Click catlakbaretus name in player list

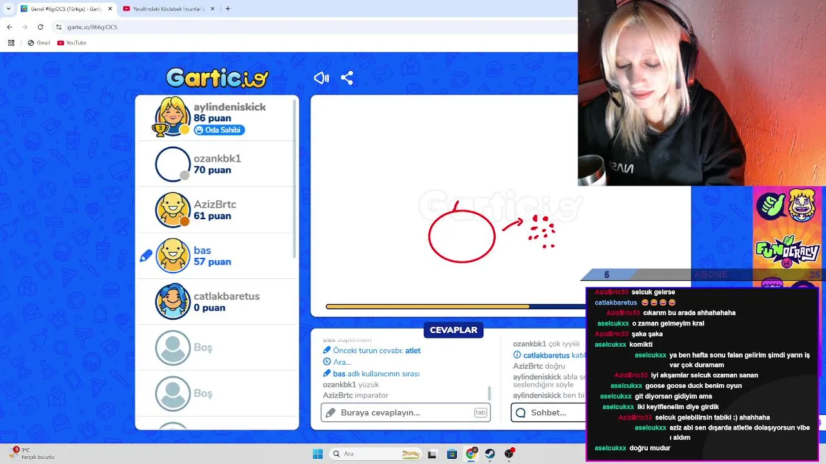point(227,296)
